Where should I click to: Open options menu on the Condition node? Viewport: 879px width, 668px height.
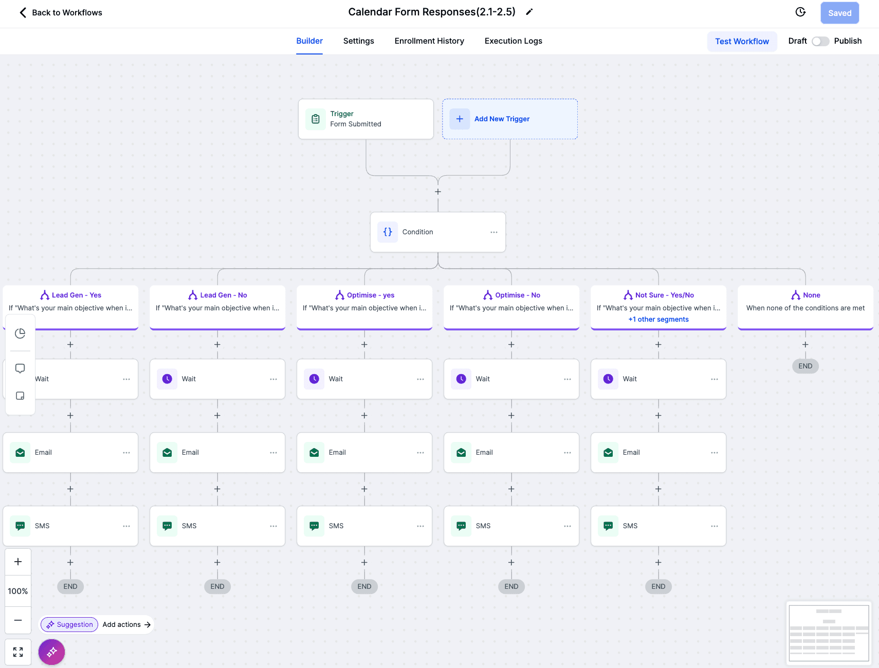[x=494, y=232]
